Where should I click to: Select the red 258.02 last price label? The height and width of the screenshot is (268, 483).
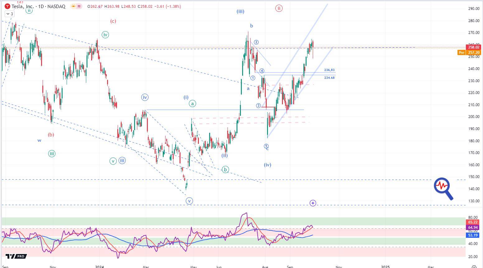473,47
